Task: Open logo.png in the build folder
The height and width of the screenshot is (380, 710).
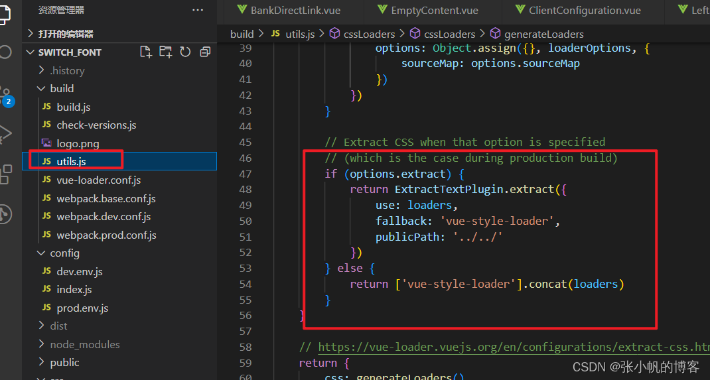Action: 78,143
